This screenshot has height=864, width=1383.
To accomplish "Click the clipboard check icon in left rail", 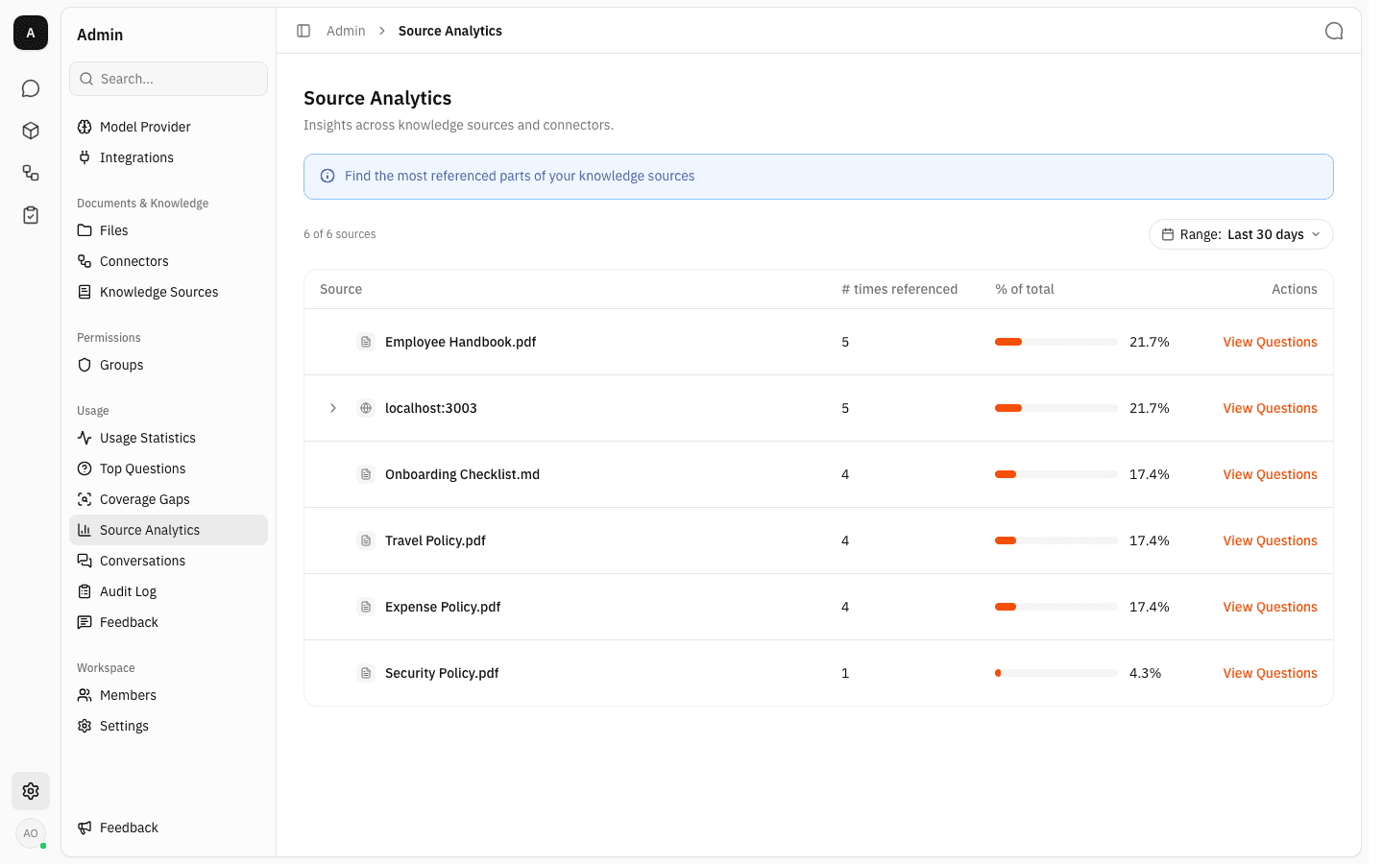I will [x=31, y=215].
